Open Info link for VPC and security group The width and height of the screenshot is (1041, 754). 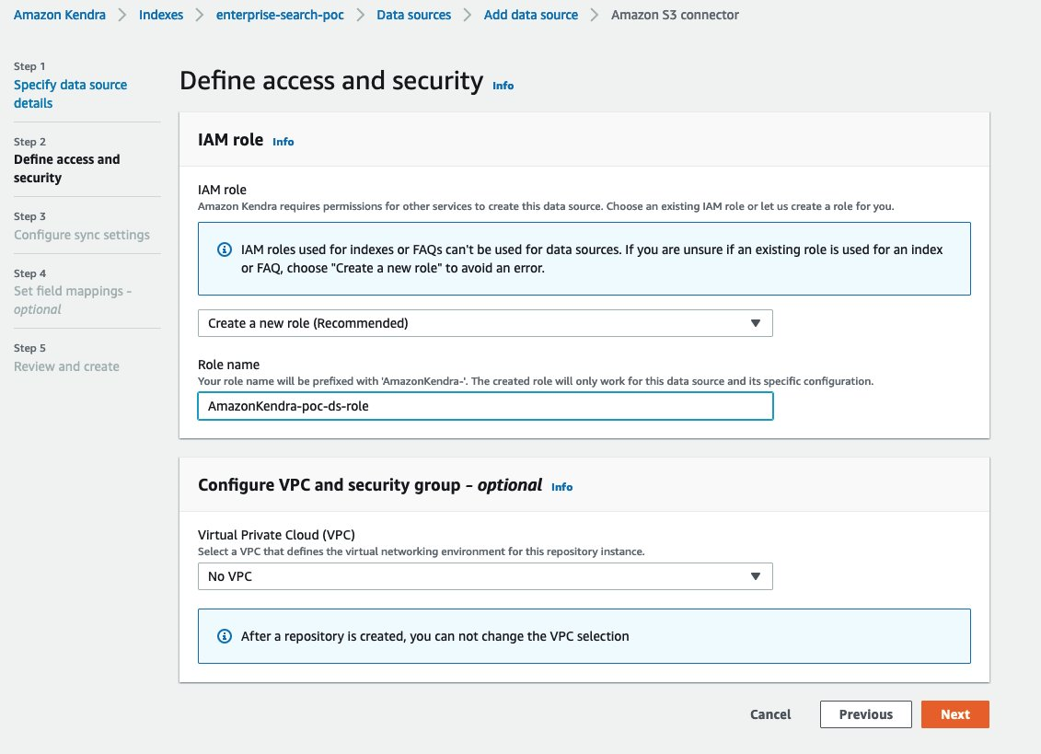pos(561,487)
